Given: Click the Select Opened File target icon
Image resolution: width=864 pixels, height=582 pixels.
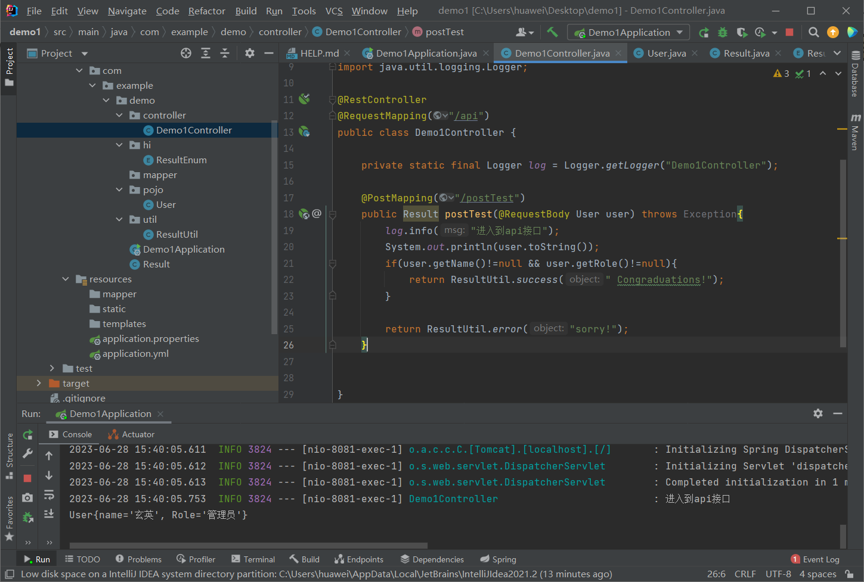Looking at the screenshot, I should [186, 53].
